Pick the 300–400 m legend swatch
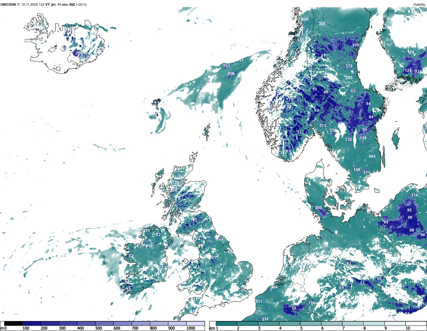This screenshot has width=427, height=331. (68, 323)
